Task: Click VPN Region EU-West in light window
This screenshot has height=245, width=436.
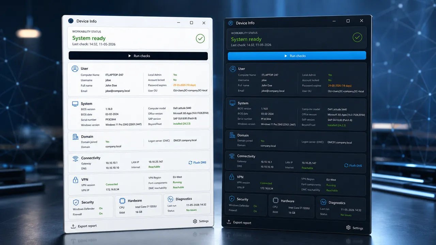Action: tap(177, 178)
